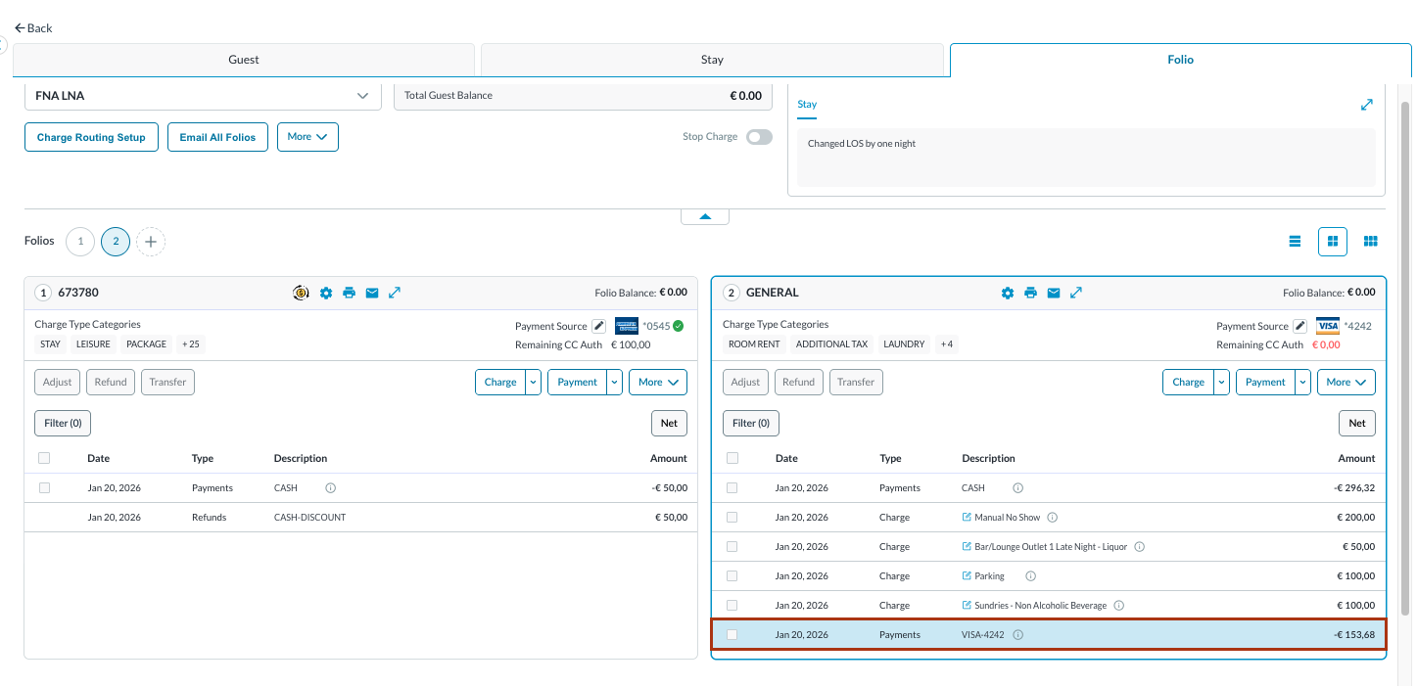Edit payment source of the GENERAL folio
The width and height of the screenshot is (1417, 686).
point(1299,326)
